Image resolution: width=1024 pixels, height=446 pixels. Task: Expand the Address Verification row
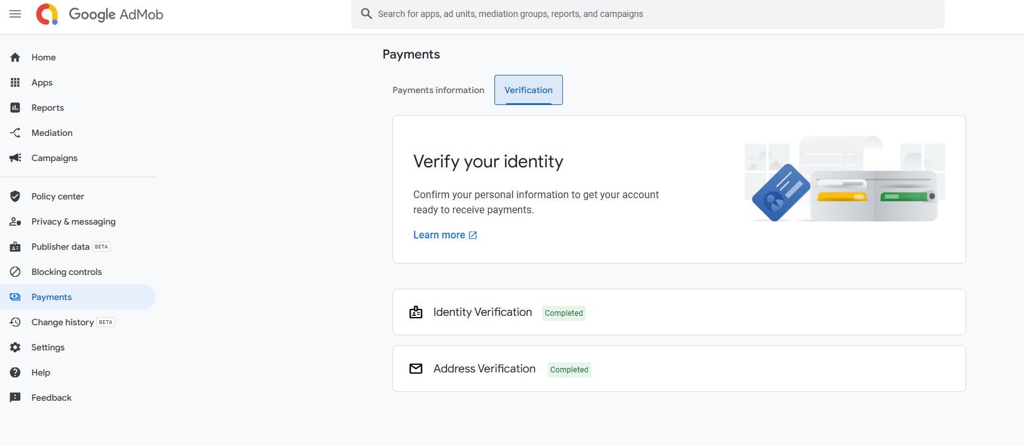(x=679, y=369)
